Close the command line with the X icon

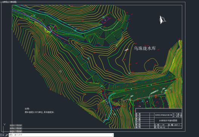3,135
